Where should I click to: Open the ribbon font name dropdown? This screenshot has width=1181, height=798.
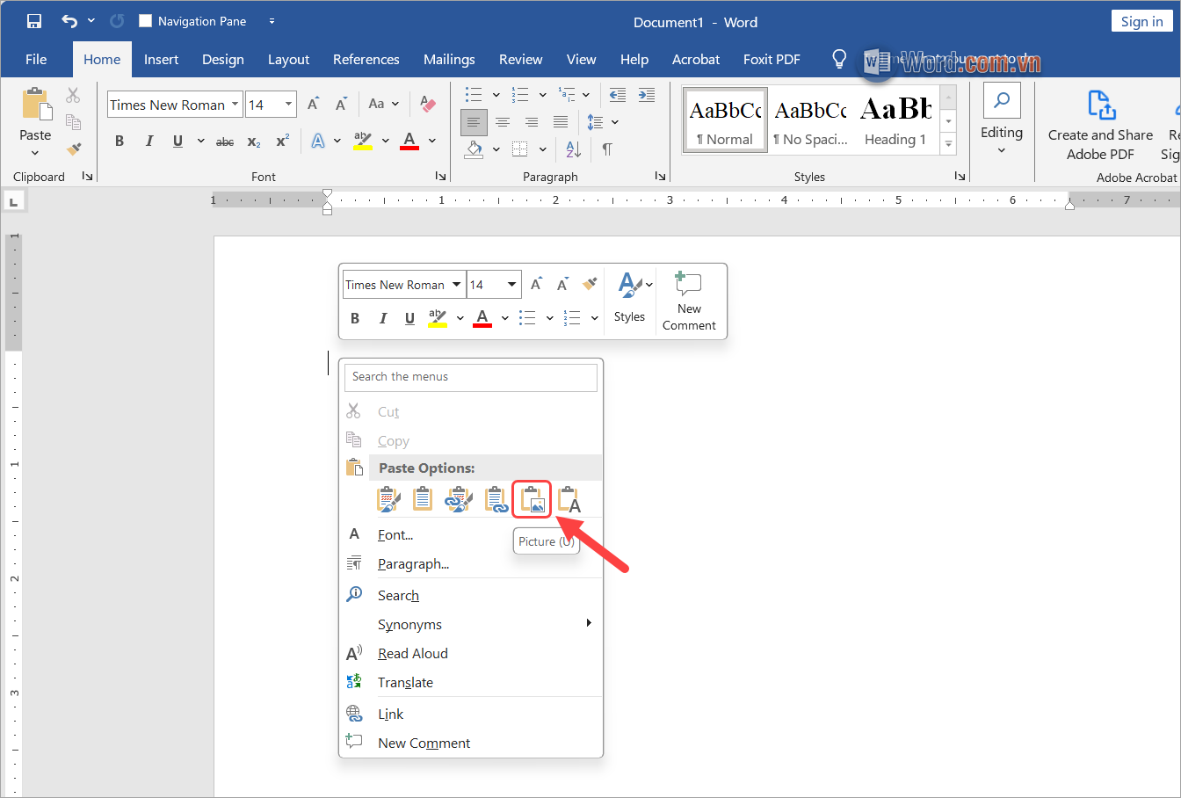tap(235, 105)
